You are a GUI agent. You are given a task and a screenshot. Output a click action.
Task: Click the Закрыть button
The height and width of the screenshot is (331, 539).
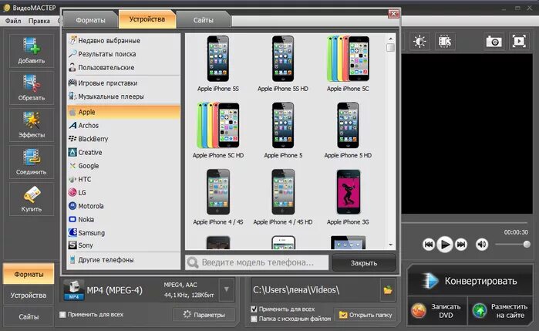tap(364, 263)
